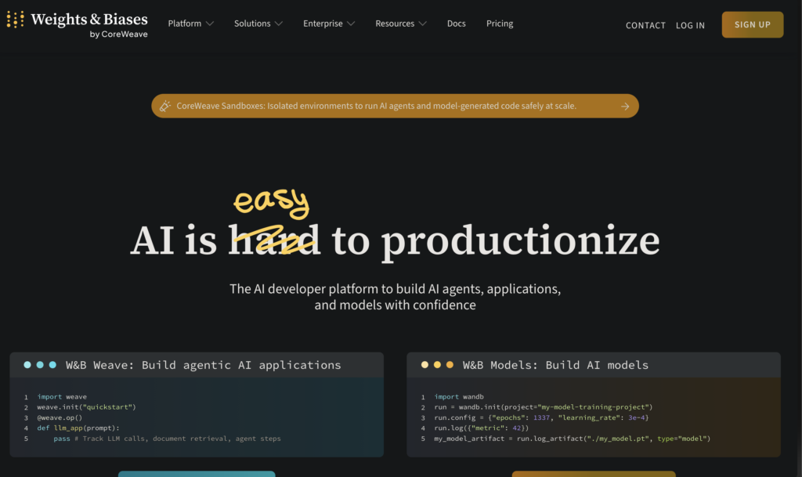This screenshot has width=802, height=477.
Task: Click the my_model_artifact log_artifact line
Action: [x=573, y=439]
